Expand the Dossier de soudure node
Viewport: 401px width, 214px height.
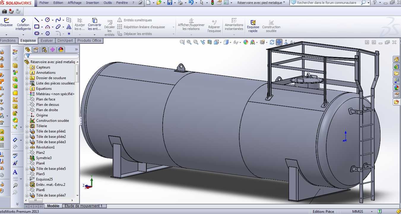pos(27,78)
